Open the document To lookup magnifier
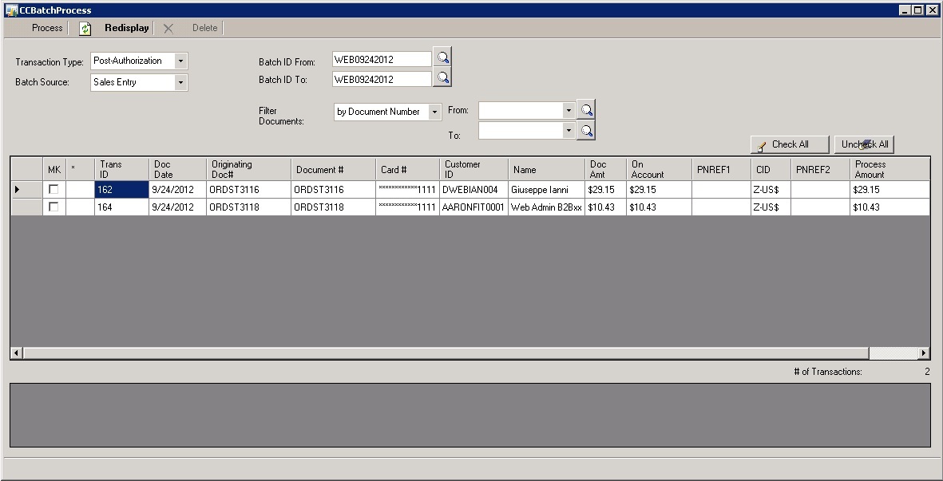The width and height of the screenshot is (943, 481). click(x=586, y=129)
